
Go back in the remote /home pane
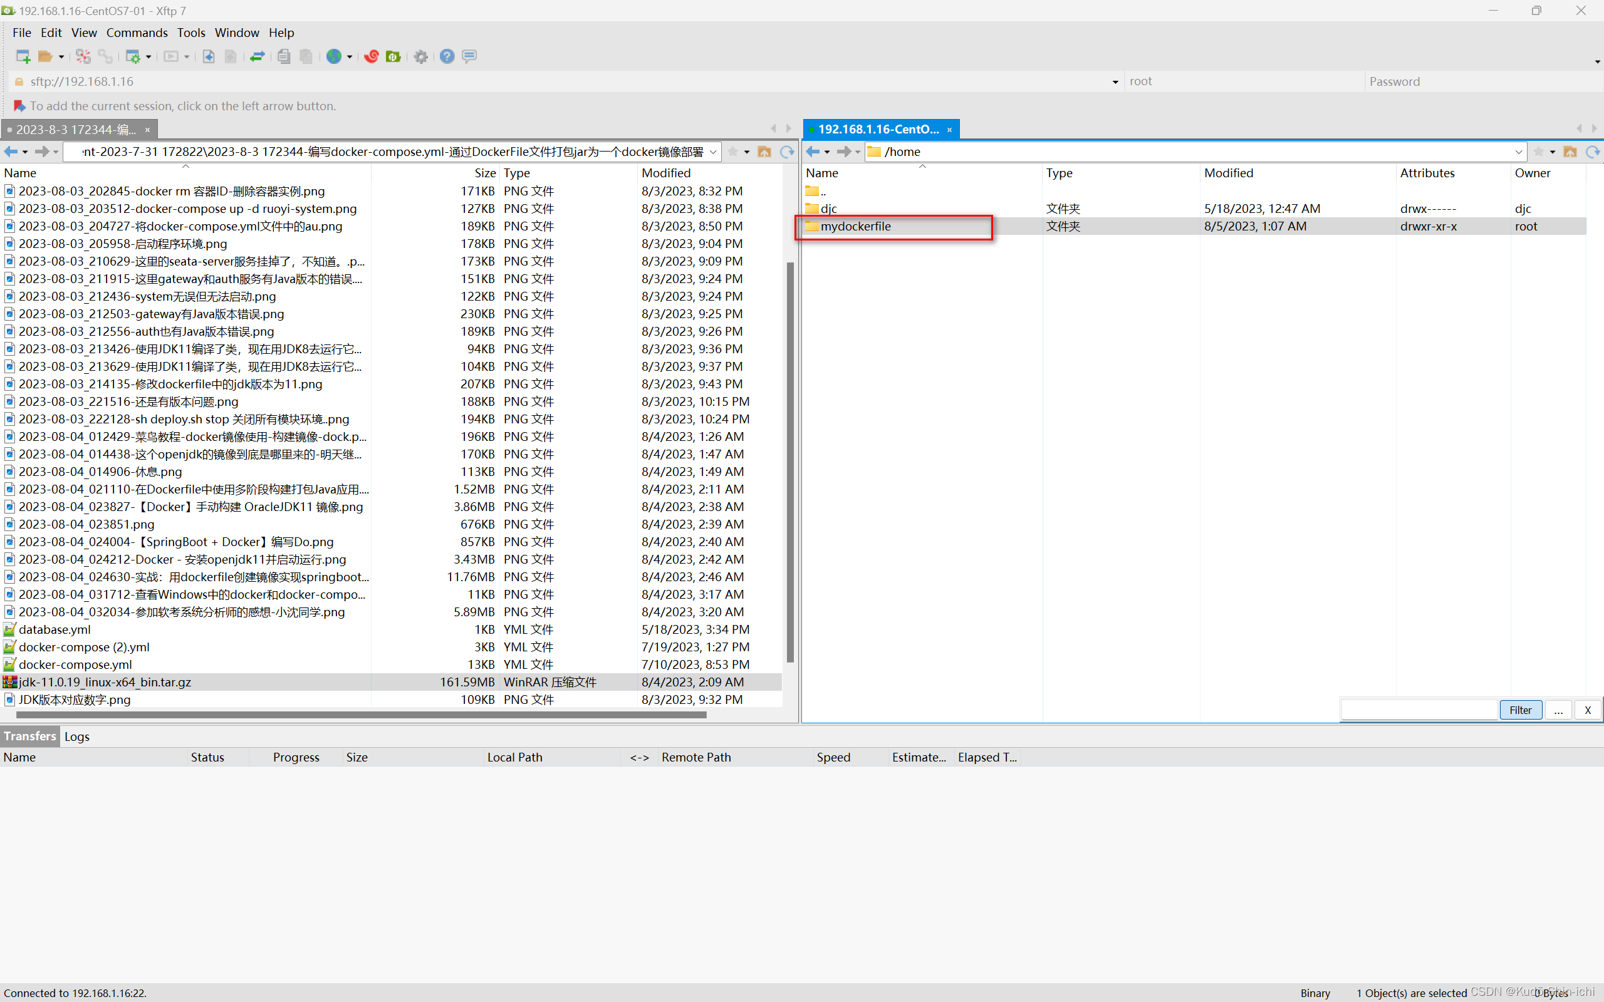pyautogui.click(x=813, y=152)
